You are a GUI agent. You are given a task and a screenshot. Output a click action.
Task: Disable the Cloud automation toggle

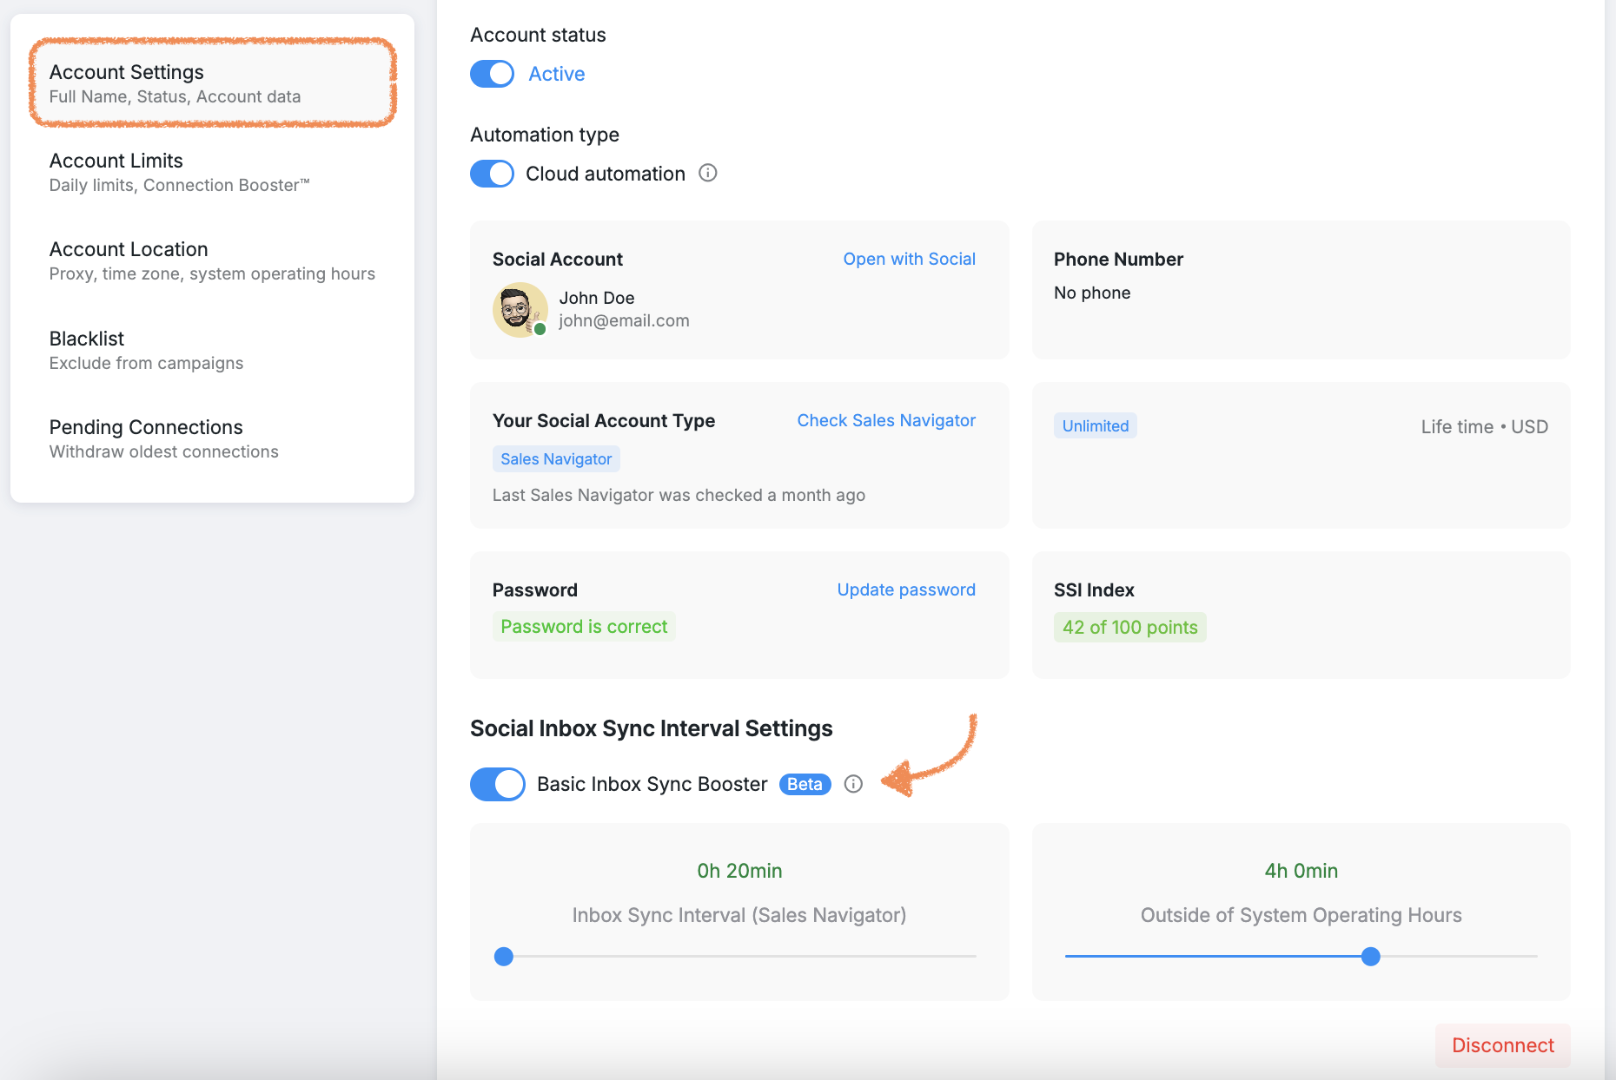click(x=493, y=174)
